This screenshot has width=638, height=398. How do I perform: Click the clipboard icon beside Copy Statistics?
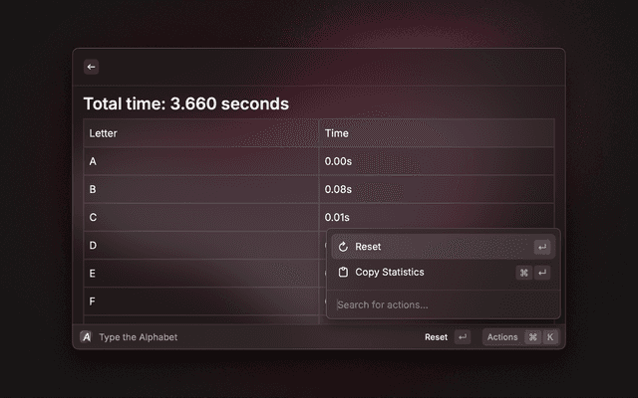(x=343, y=272)
